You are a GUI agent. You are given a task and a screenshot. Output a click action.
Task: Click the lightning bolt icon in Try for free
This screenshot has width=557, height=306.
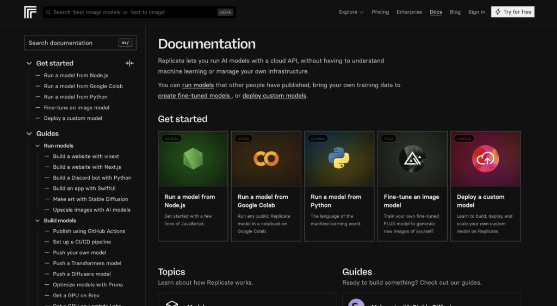click(x=498, y=12)
